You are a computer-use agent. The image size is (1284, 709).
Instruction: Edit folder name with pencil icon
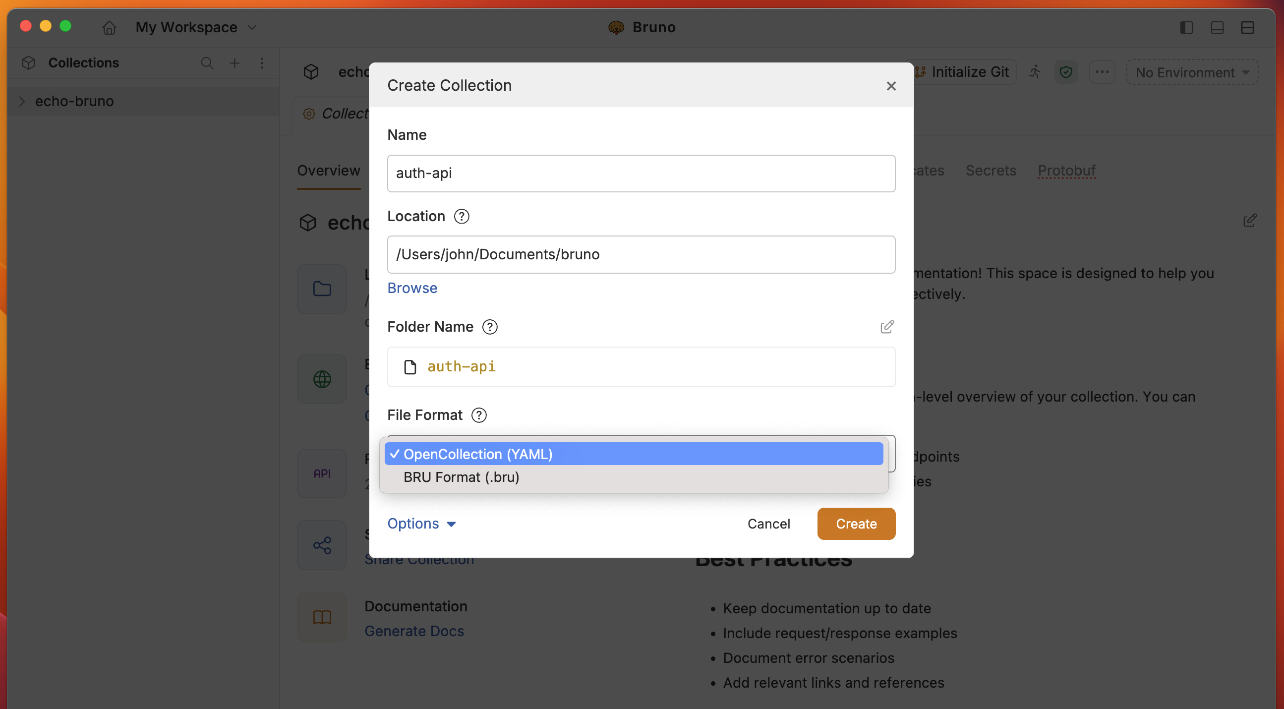pyautogui.click(x=887, y=327)
